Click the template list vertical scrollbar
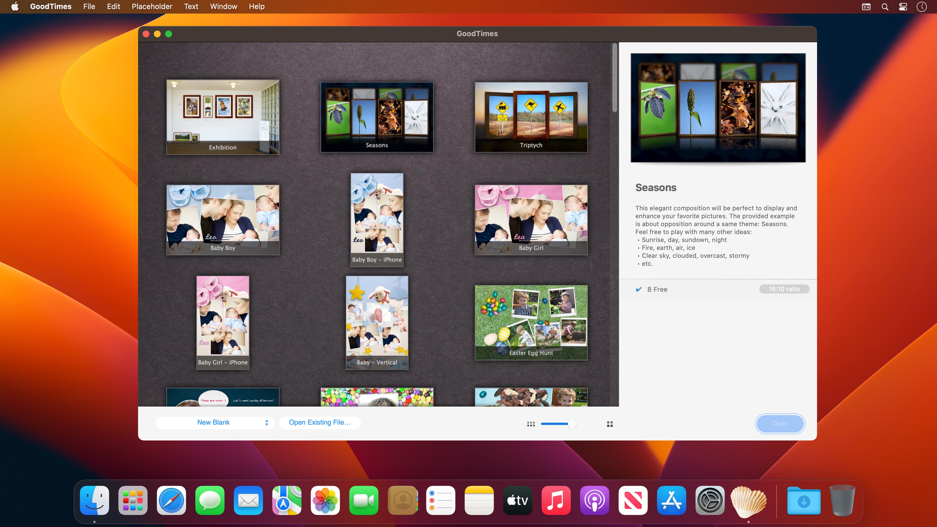The image size is (937, 527). pyautogui.click(x=614, y=78)
